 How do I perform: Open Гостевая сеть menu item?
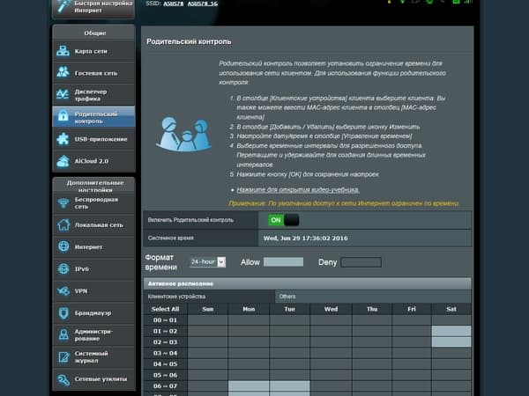(93, 73)
